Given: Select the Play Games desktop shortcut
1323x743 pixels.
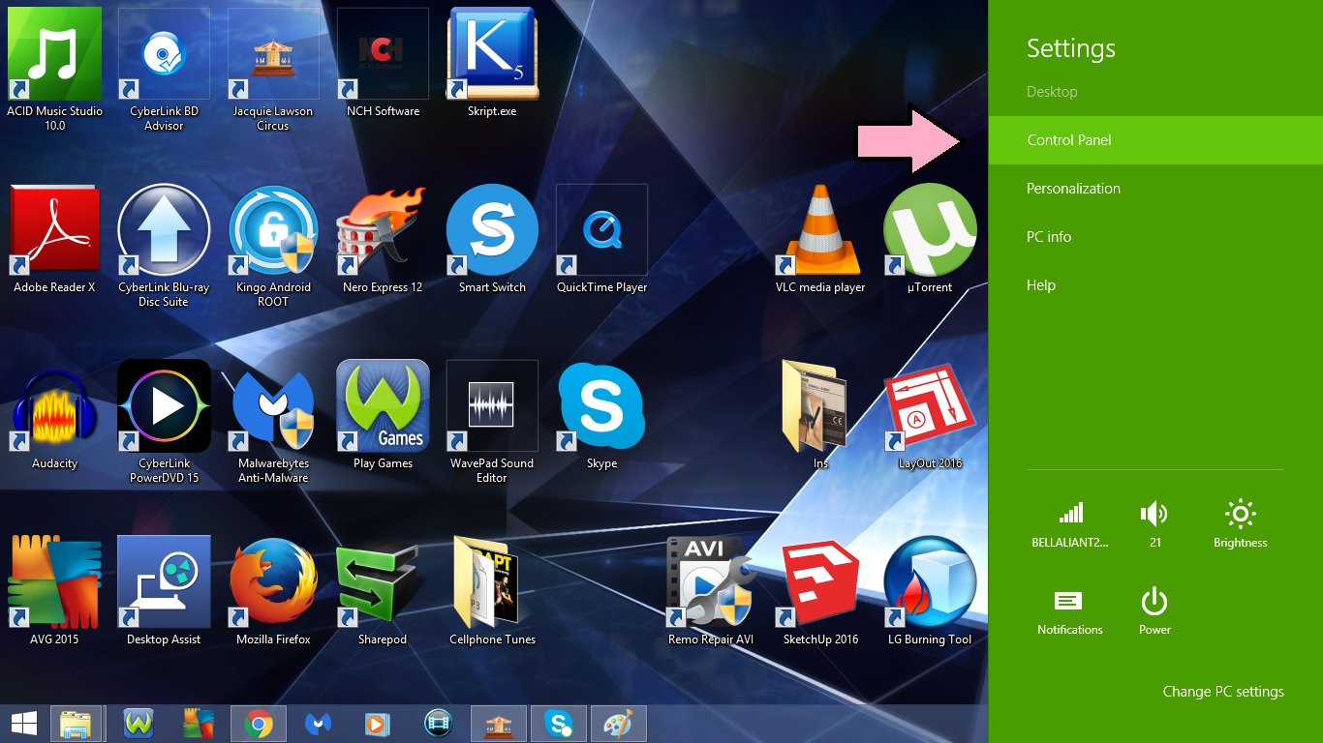Looking at the screenshot, I should [x=383, y=415].
